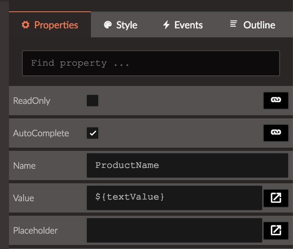Uncheck the AutoComplete checkbox
The image size is (293, 249).
[93, 133]
